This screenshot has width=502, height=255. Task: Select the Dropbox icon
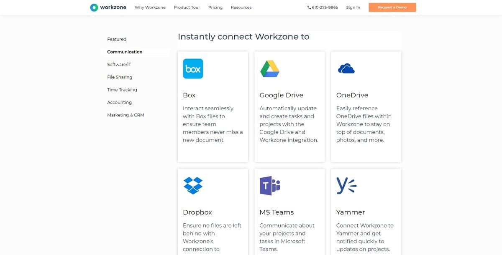tap(193, 185)
